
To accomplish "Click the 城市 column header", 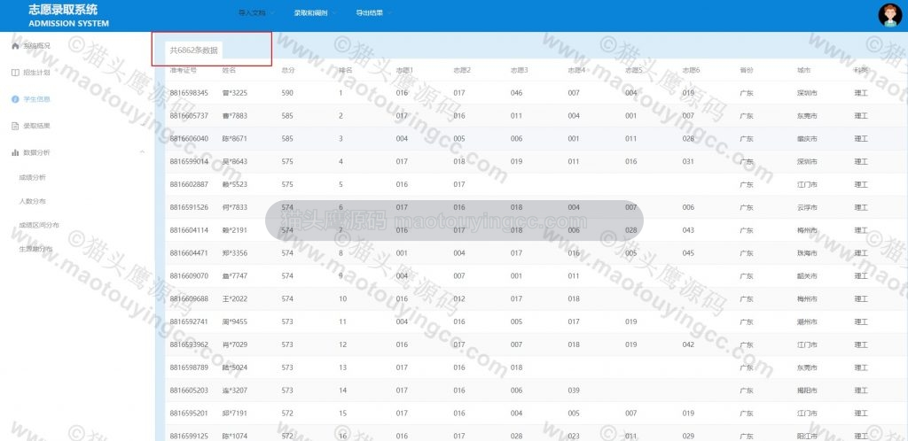I will click(803, 70).
